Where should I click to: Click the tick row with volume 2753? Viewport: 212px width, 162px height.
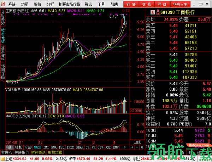pos(178,136)
